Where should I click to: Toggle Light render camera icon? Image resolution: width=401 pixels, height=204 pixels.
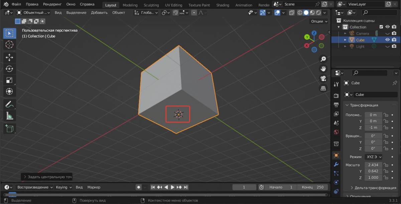tap(394, 46)
